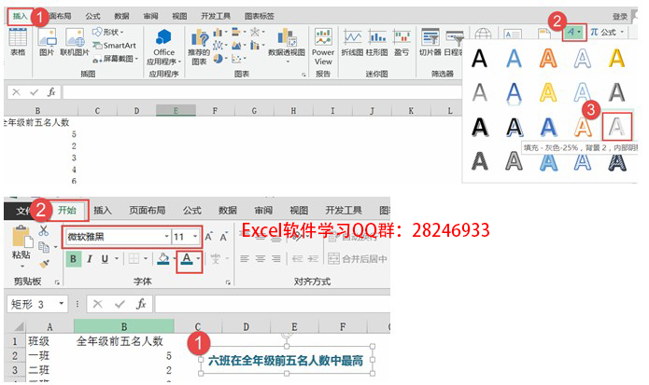Open 页面布局 tab in lower ribbon

click(x=148, y=211)
